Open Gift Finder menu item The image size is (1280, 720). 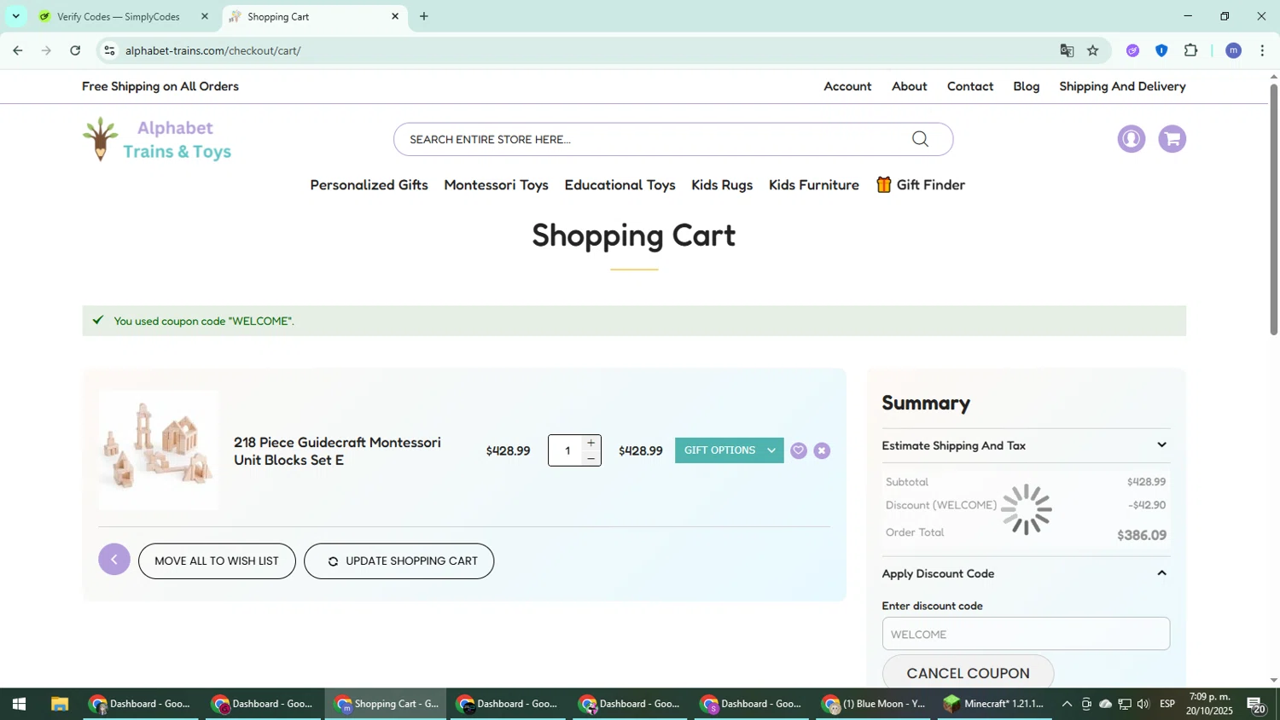[x=921, y=185]
